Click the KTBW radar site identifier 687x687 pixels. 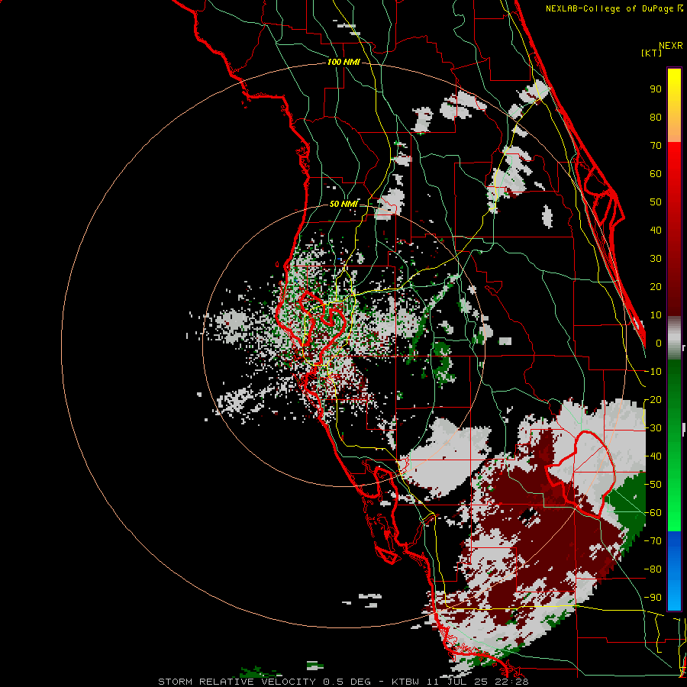coord(407,682)
